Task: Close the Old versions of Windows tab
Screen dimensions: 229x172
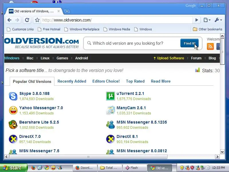Action: click(59, 11)
